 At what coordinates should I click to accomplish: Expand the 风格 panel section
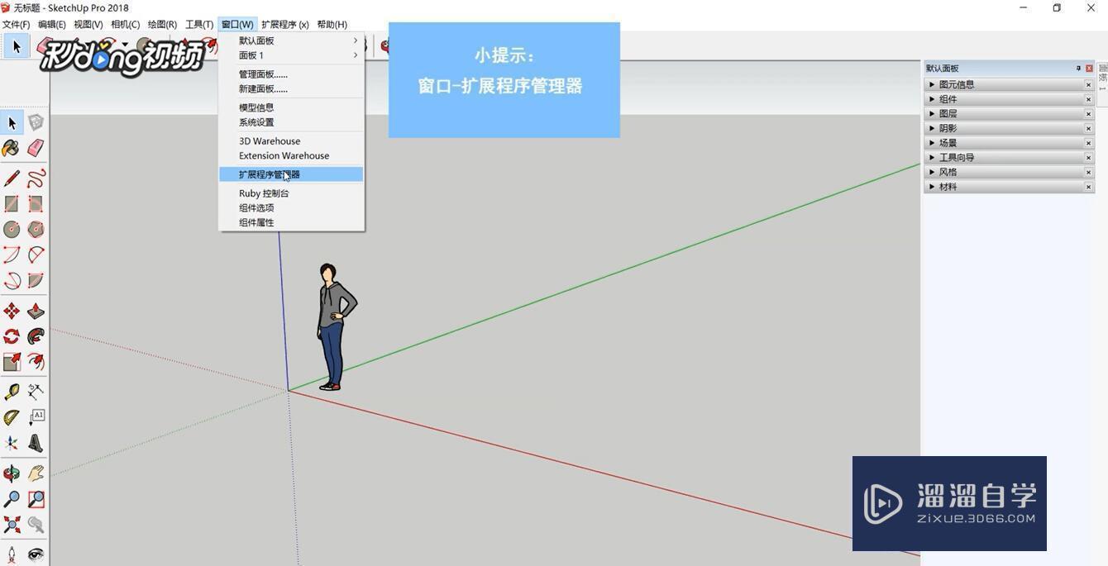932,172
